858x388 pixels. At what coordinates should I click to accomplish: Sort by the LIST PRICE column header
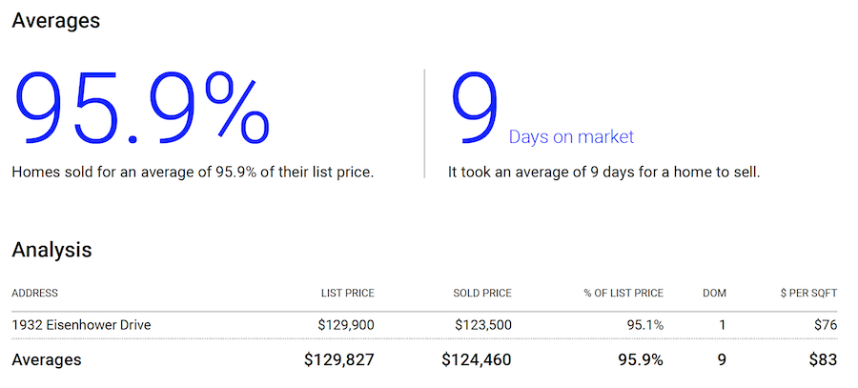tap(348, 293)
